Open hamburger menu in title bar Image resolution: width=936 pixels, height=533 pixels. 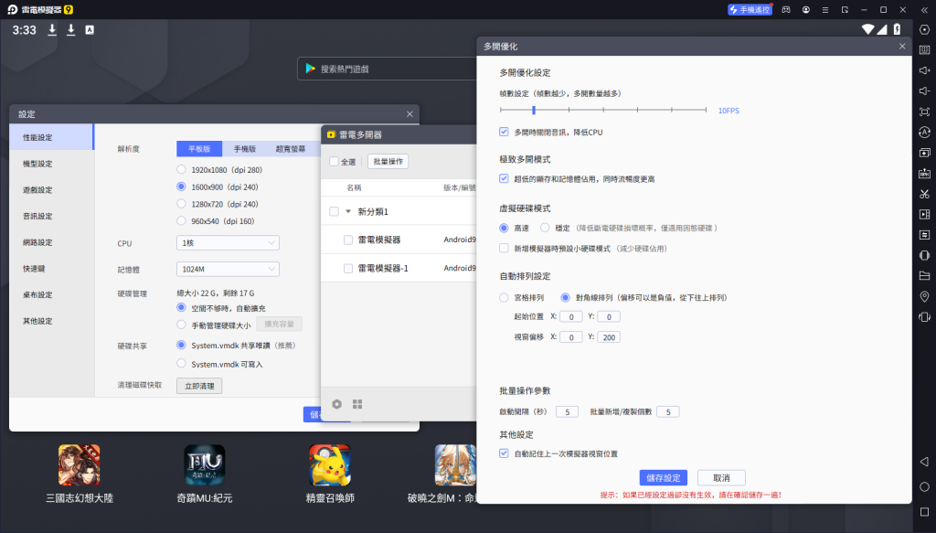coord(825,9)
